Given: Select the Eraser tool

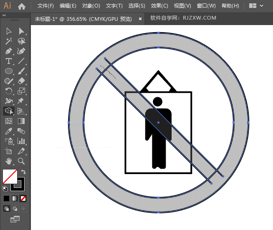Looking at the screenshot, I should point(21,81).
